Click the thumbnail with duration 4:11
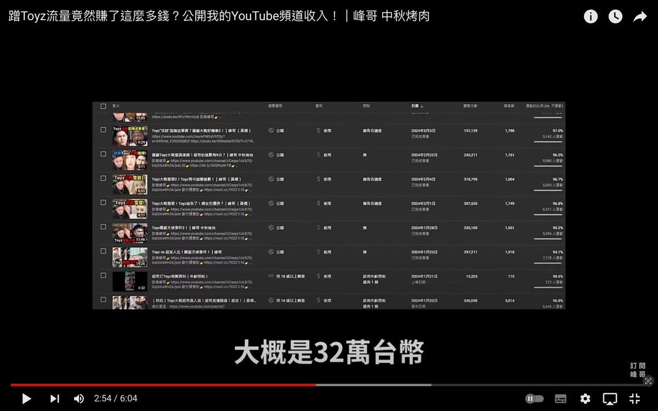The image size is (658, 411). tap(130, 208)
